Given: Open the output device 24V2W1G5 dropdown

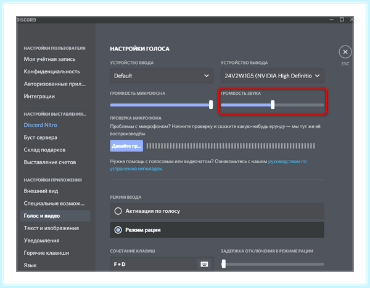Looking at the screenshot, I should (273, 76).
